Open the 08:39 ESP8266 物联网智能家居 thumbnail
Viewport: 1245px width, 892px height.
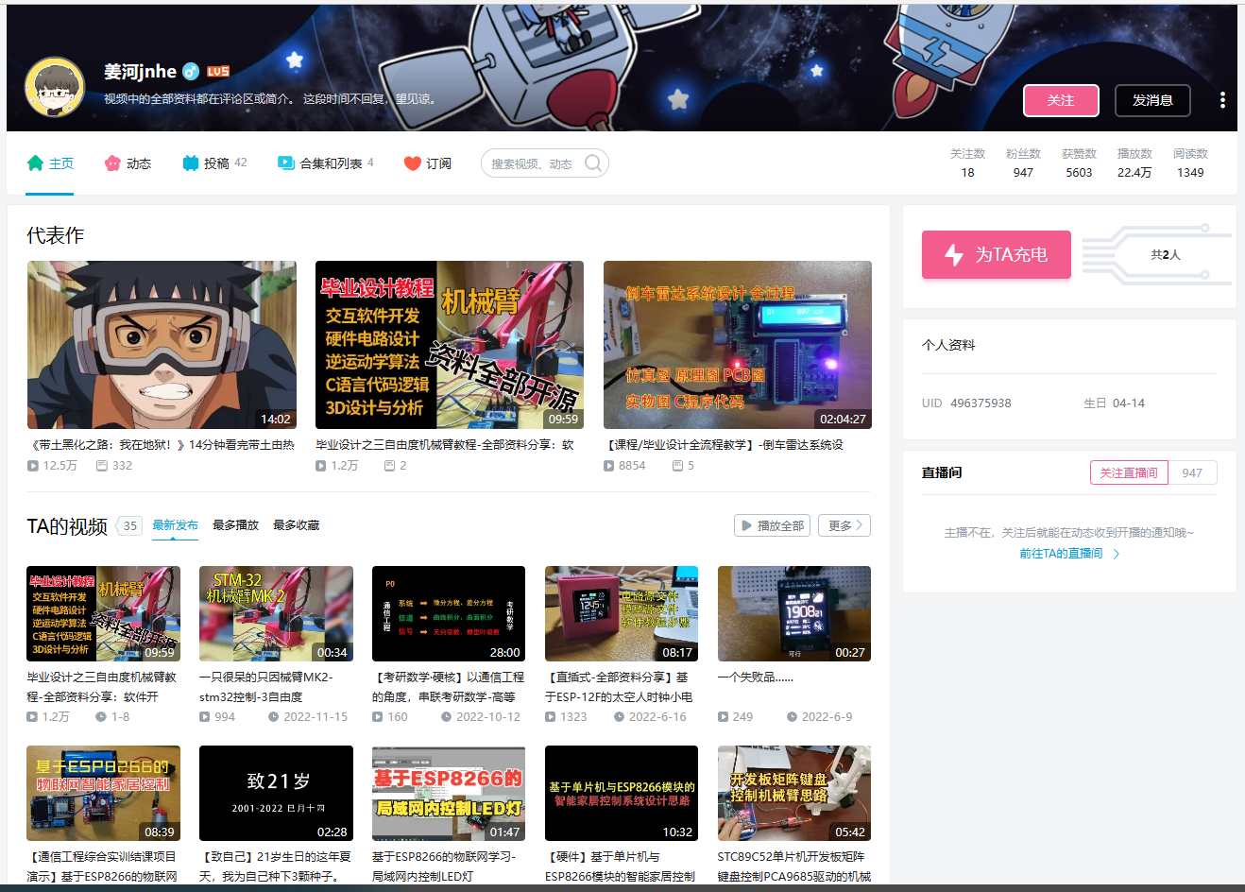point(103,793)
